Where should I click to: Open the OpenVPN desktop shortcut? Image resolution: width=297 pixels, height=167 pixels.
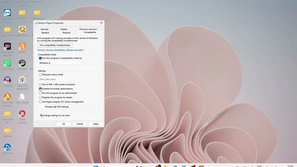pos(22,80)
